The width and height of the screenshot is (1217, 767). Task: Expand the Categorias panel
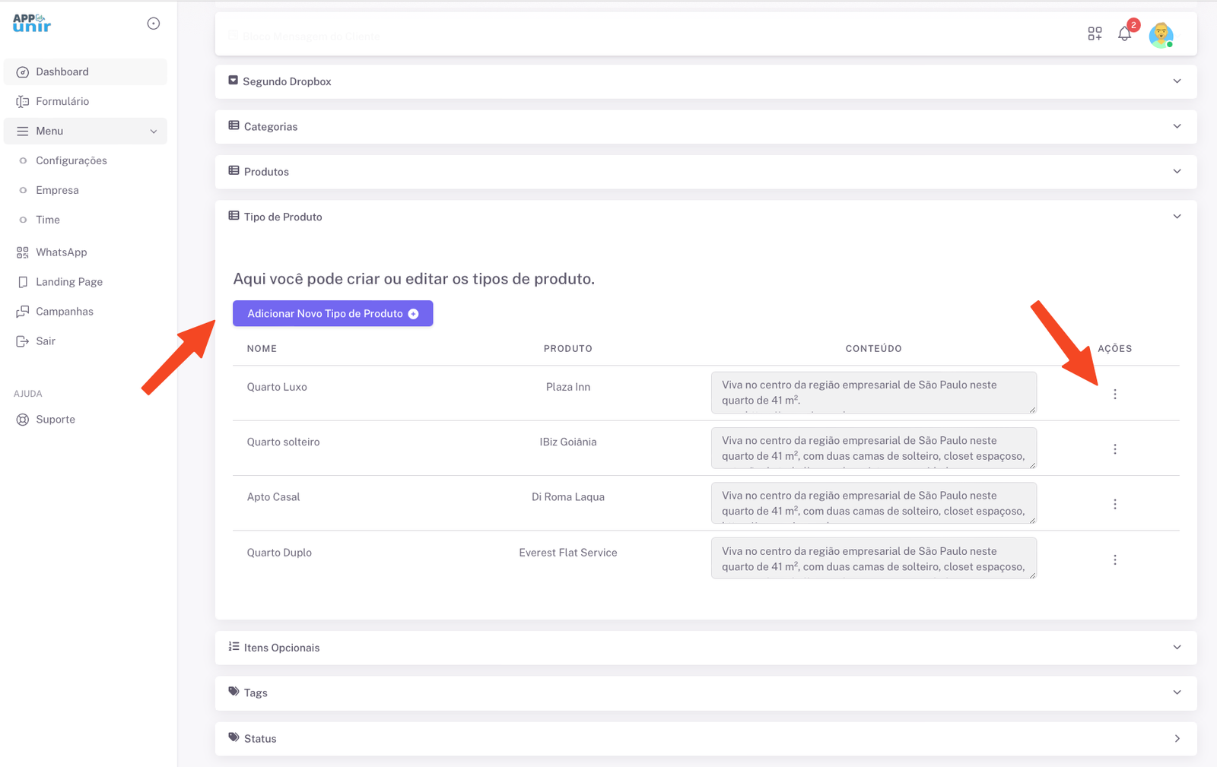pyautogui.click(x=1177, y=126)
